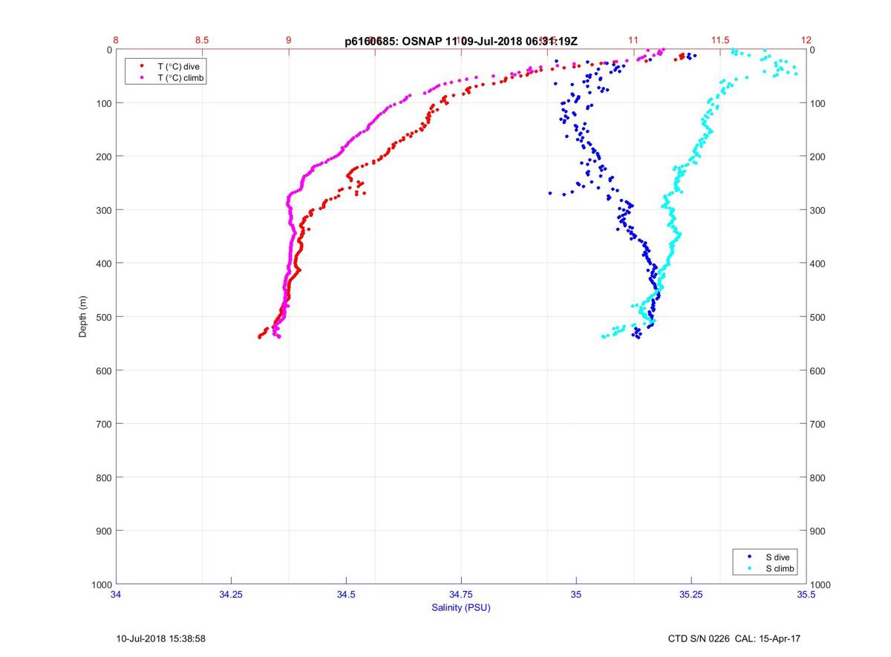The image size is (891, 657).
Task: Click the '400' tick on left depth axis
Action: point(104,264)
